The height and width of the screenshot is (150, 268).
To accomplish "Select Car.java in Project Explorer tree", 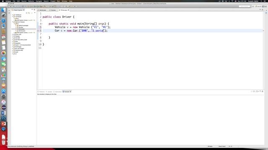I will (21, 27).
